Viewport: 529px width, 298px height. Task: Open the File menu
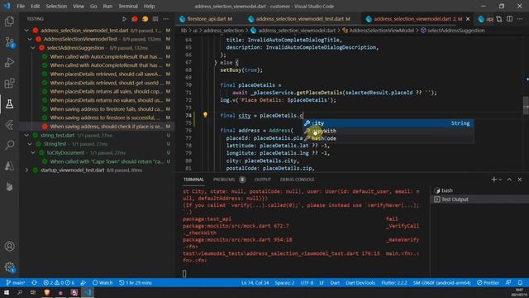pos(21,6)
